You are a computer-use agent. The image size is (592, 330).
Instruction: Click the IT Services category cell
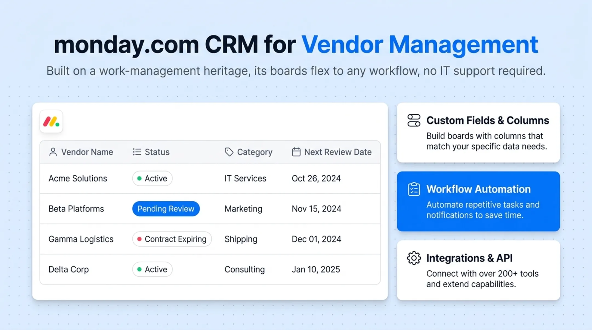(245, 178)
